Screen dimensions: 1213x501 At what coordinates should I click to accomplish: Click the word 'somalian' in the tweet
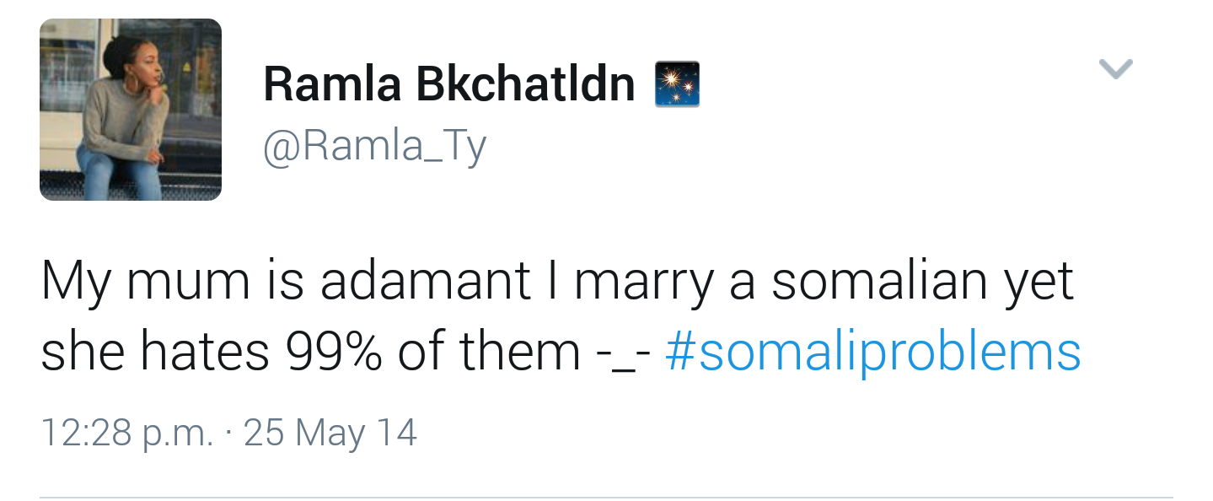(879, 282)
